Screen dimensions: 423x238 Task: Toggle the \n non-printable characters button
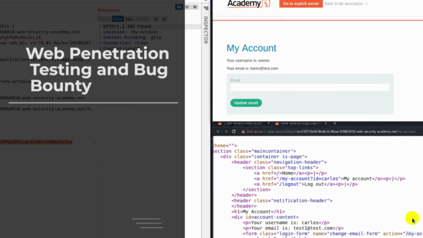pyautogui.click(x=156, y=19)
